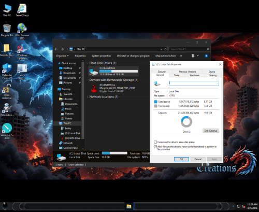This screenshot has height=212, width=259.
Task: Click the Forward arrow in Explorer
Action: (x=62, y=49)
